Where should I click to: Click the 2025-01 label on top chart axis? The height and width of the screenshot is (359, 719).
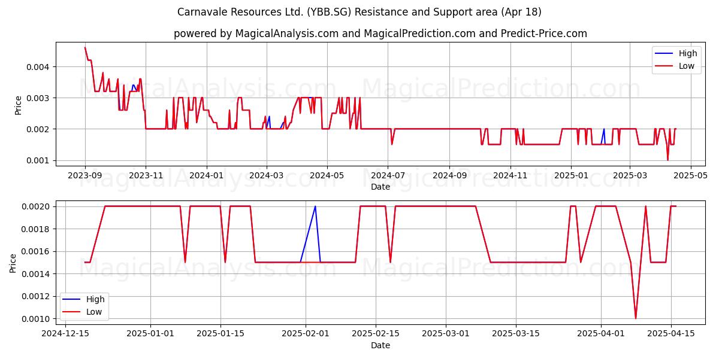[x=570, y=175]
